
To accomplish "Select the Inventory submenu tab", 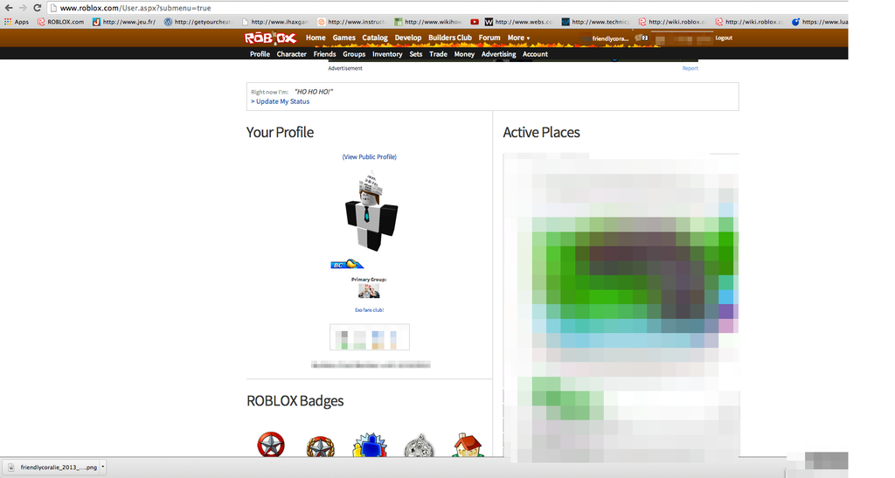I will tap(387, 54).
